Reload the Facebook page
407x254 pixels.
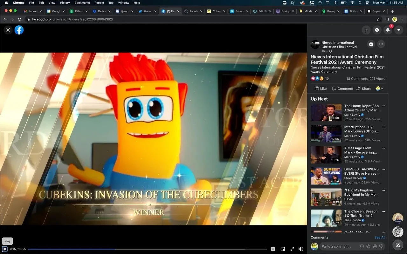(20, 19)
